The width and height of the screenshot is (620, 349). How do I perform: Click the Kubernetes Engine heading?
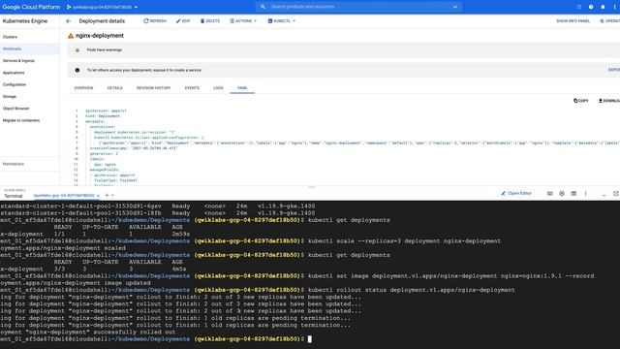[x=25, y=21]
